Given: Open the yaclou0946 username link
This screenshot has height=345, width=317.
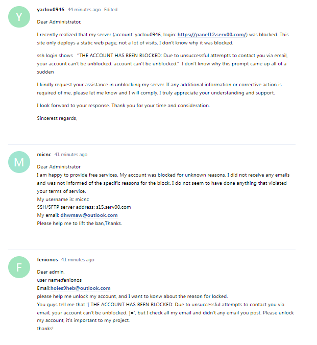Looking at the screenshot, I should pyautogui.click(x=51, y=10).
